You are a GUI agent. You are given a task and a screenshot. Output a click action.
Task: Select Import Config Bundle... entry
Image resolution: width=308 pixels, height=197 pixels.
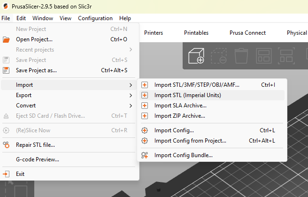coord(212,155)
